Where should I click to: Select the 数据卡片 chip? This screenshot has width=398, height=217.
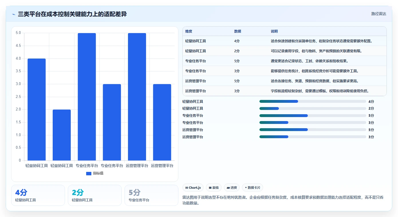252,188
